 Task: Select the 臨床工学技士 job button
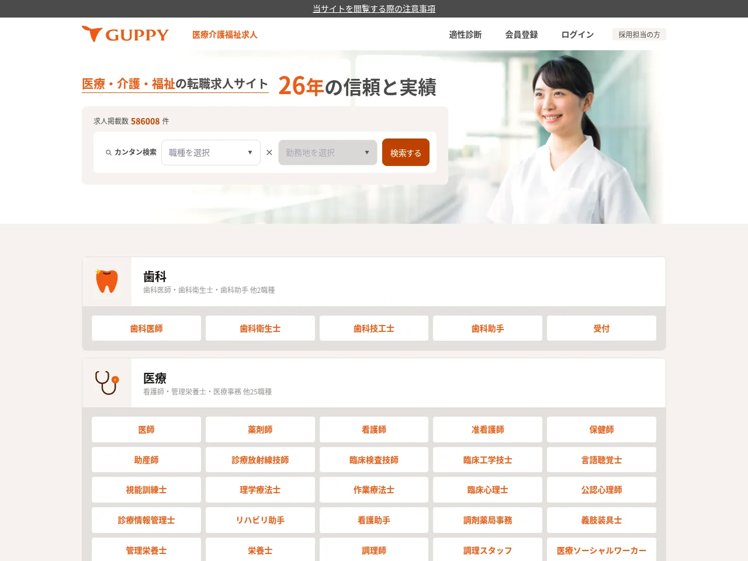point(487,460)
